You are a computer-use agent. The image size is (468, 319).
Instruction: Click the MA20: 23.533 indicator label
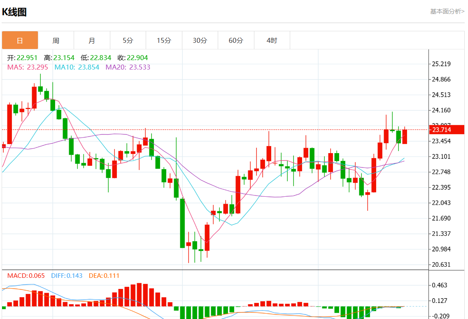128,67
